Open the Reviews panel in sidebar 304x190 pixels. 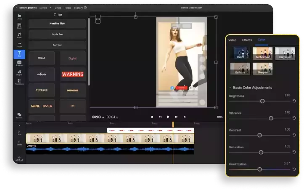[19, 115]
